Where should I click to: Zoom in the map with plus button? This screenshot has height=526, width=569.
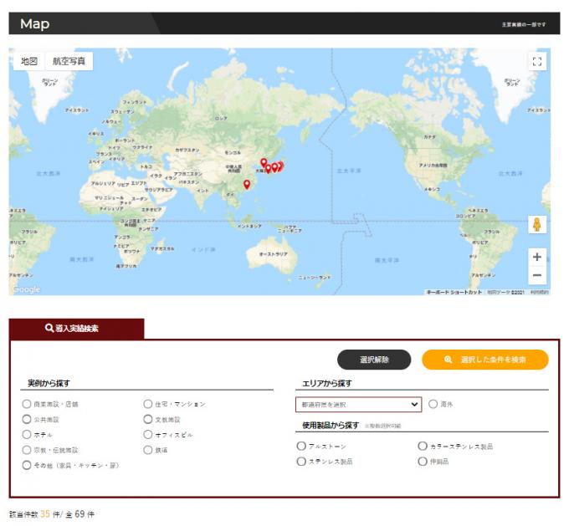(x=537, y=257)
